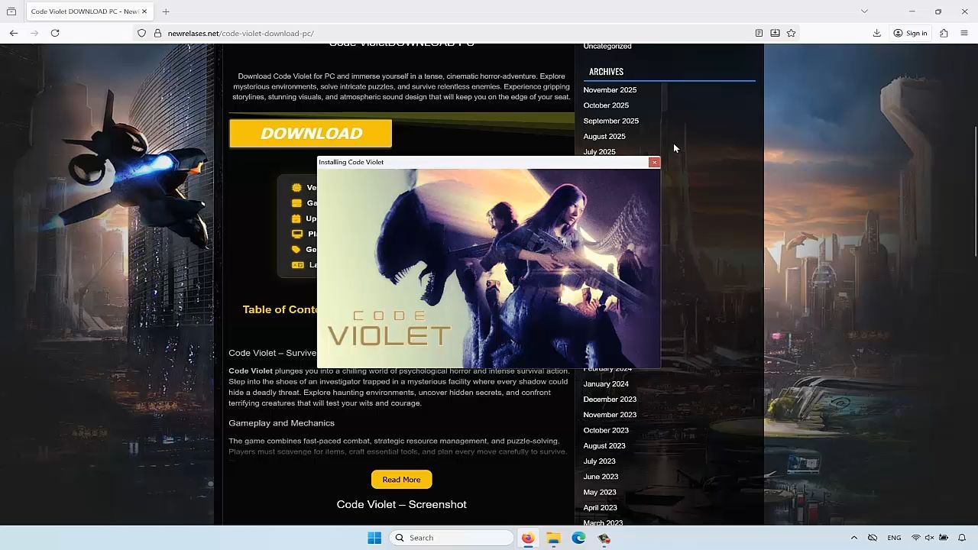Viewport: 978px width, 550px height.
Task: Click the Read More button
Action: coord(401,480)
